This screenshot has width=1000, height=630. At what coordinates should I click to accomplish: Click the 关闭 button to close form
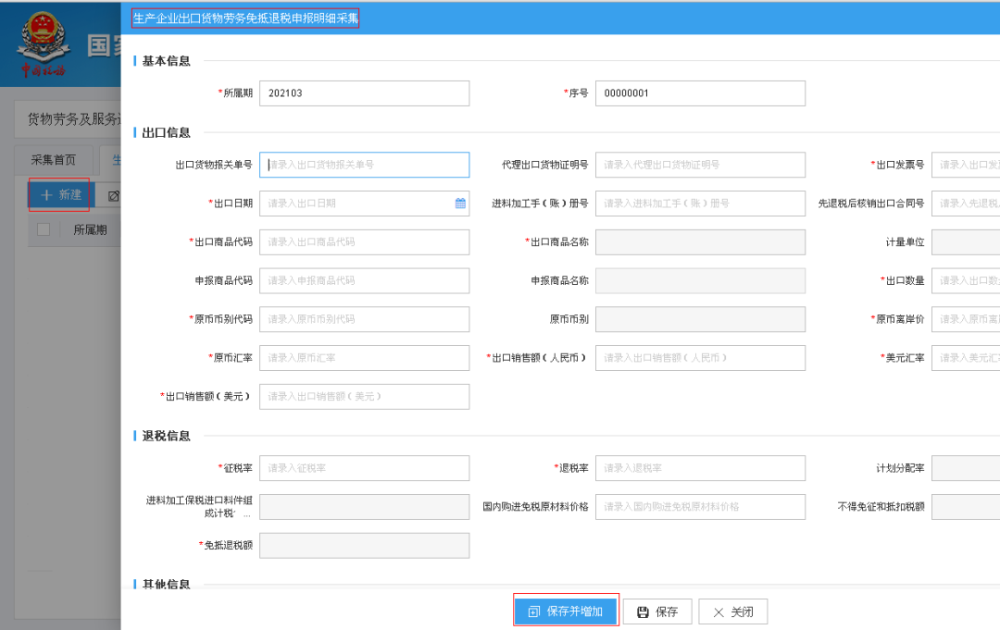coord(732,611)
